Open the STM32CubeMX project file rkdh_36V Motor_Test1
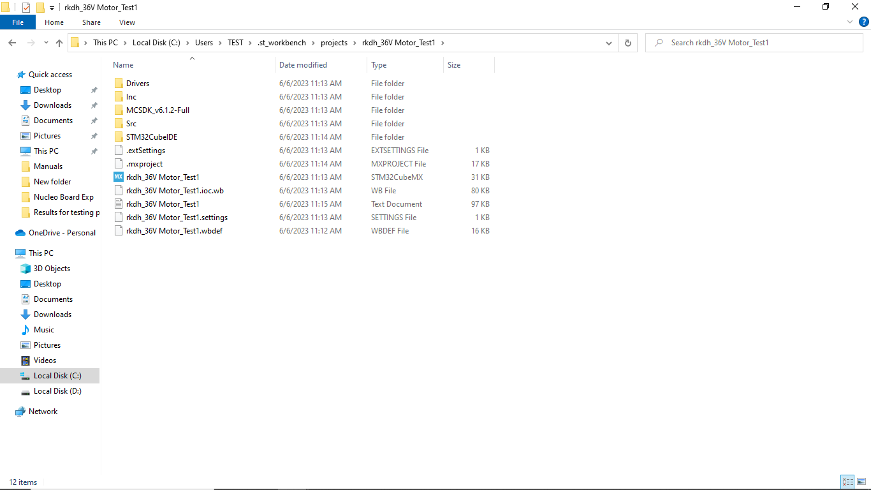871x490 pixels. pos(162,177)
